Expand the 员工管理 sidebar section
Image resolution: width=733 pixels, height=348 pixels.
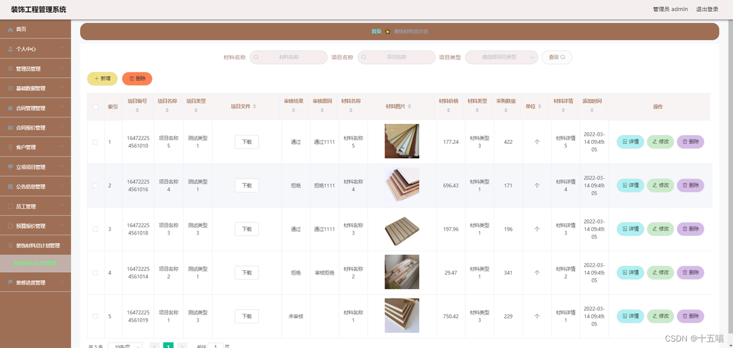pyautogui.click(x=35, y=206)
